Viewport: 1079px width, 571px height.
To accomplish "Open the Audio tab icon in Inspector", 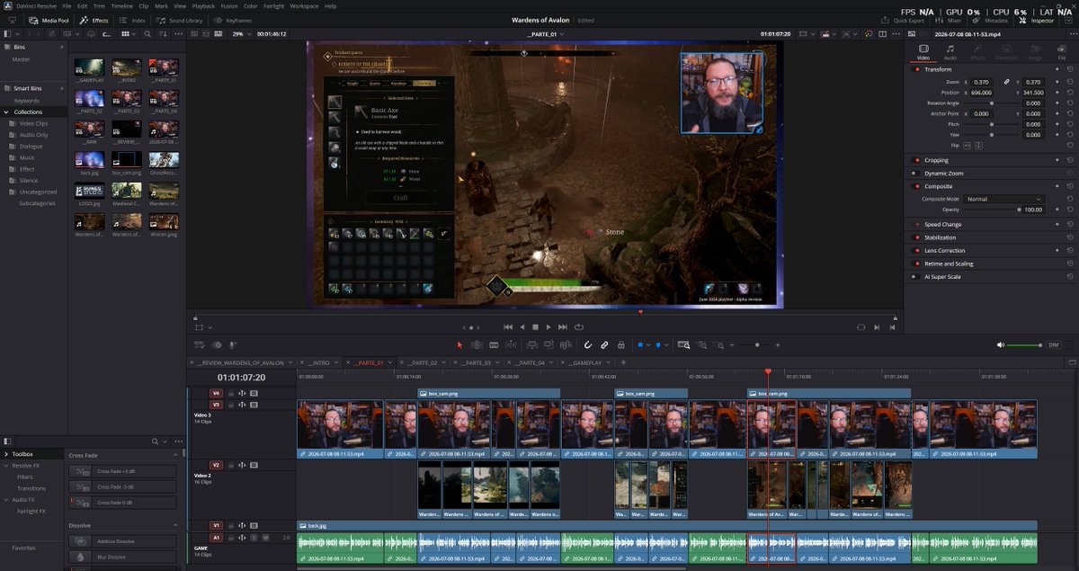I will (950, 50).
